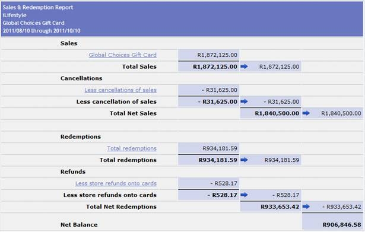Click the blue arrow in Less cancellation of sales row
365x232 pixels.
click(x=244, y=101)
